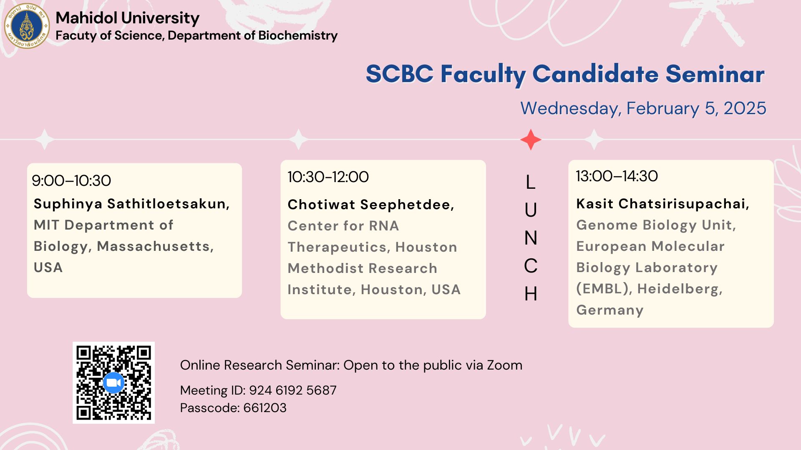Click the vertical LUNCH text

(x=530, y=237)
